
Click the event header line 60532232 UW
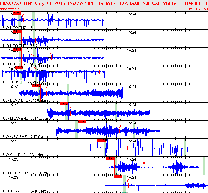pyautogui.click(x=104, y=3)
